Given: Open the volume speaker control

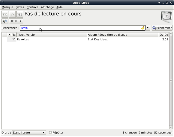Looking at the screenshot, I should 5,21.
